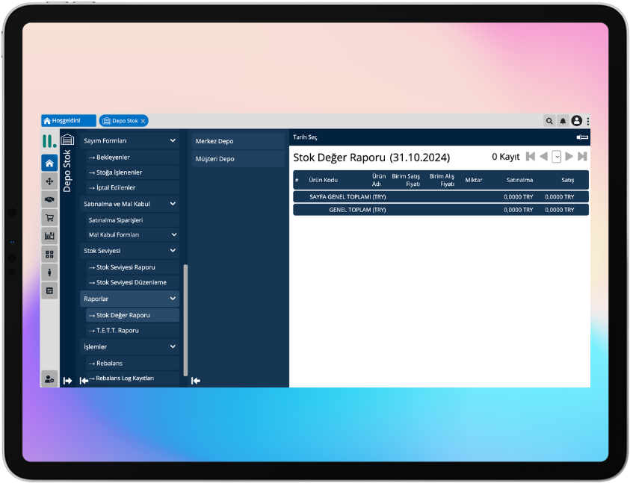Collapse the Sayım Formları section
Image resolution: width=630 pixels, height=483 pixels.
(x=173, y=140)
